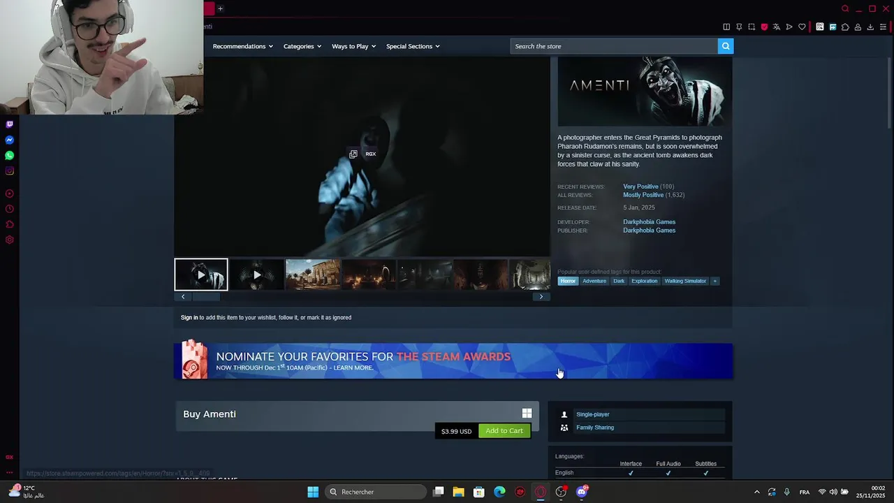Click the snapshot capture icon in toolbar
Image resolution: width=894 pixels, height=503 pixels.
pyautogui.click(x=752, y=27)
